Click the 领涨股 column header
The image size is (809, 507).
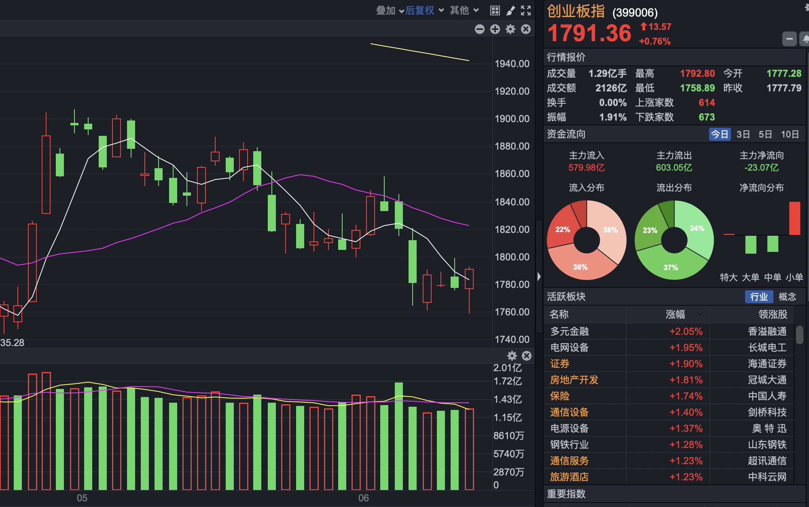[773, 314]
